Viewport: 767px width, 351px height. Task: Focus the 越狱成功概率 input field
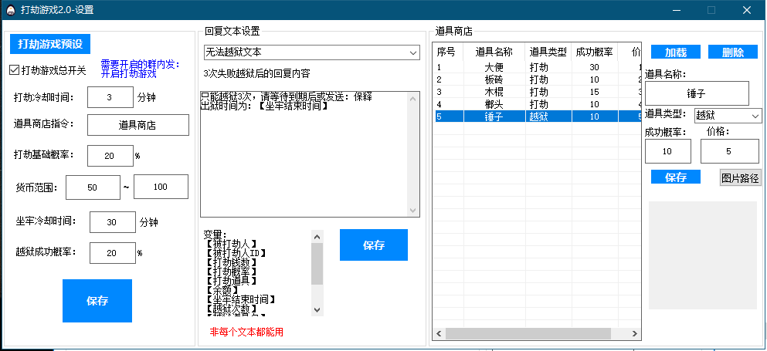[x=113, y=253]
